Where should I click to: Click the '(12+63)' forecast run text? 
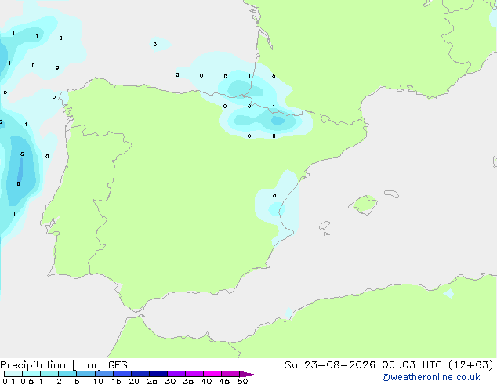tap(471, 365)
